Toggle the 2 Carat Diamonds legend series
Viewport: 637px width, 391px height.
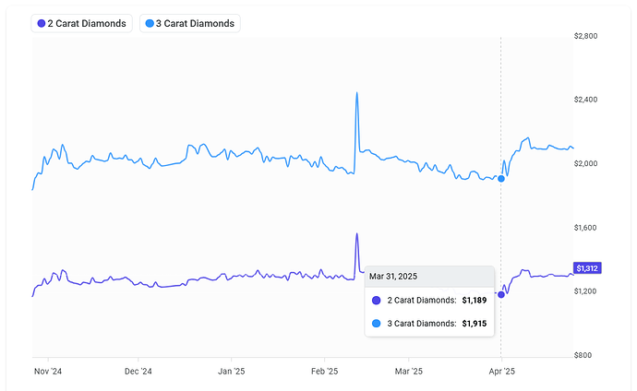tap(81, 24)
